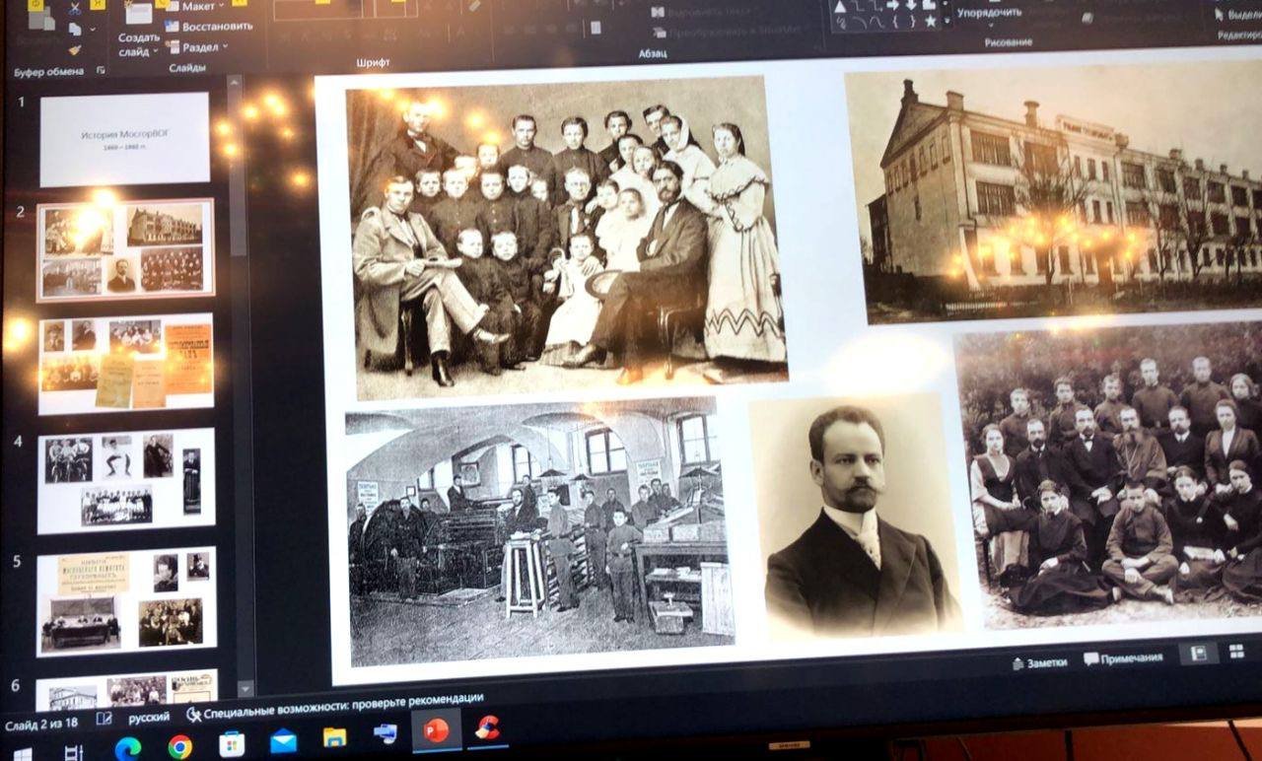Click the clear formatting eraser icon
Screen dimensions: 1262x761
click(x=474, y=5)
